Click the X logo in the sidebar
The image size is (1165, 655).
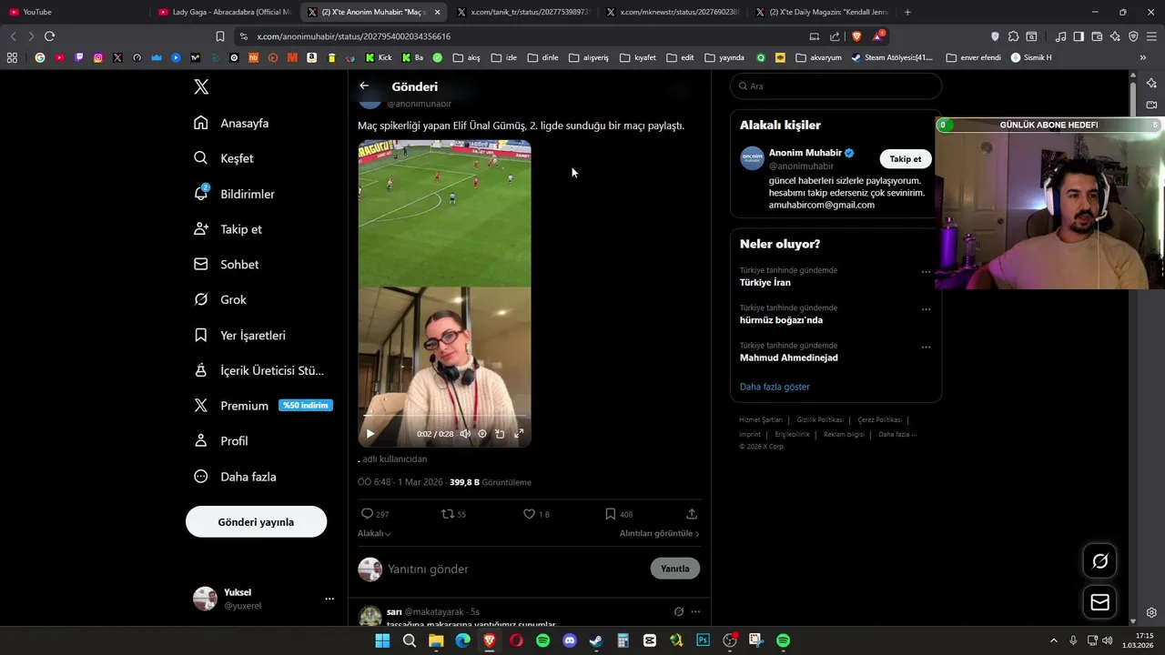(201, 86)
